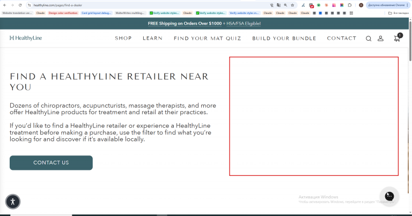The image size is (412, 216).
Task: Open the orange starburst Claude extension icon
Action: pyautogui.click(x=326, y=5)
